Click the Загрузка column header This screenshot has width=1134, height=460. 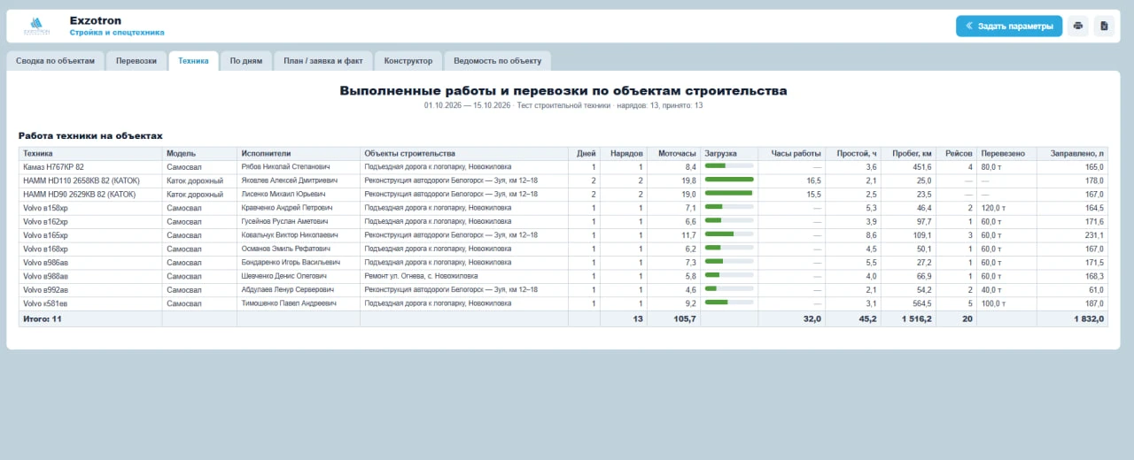click(x=728, y=153)
